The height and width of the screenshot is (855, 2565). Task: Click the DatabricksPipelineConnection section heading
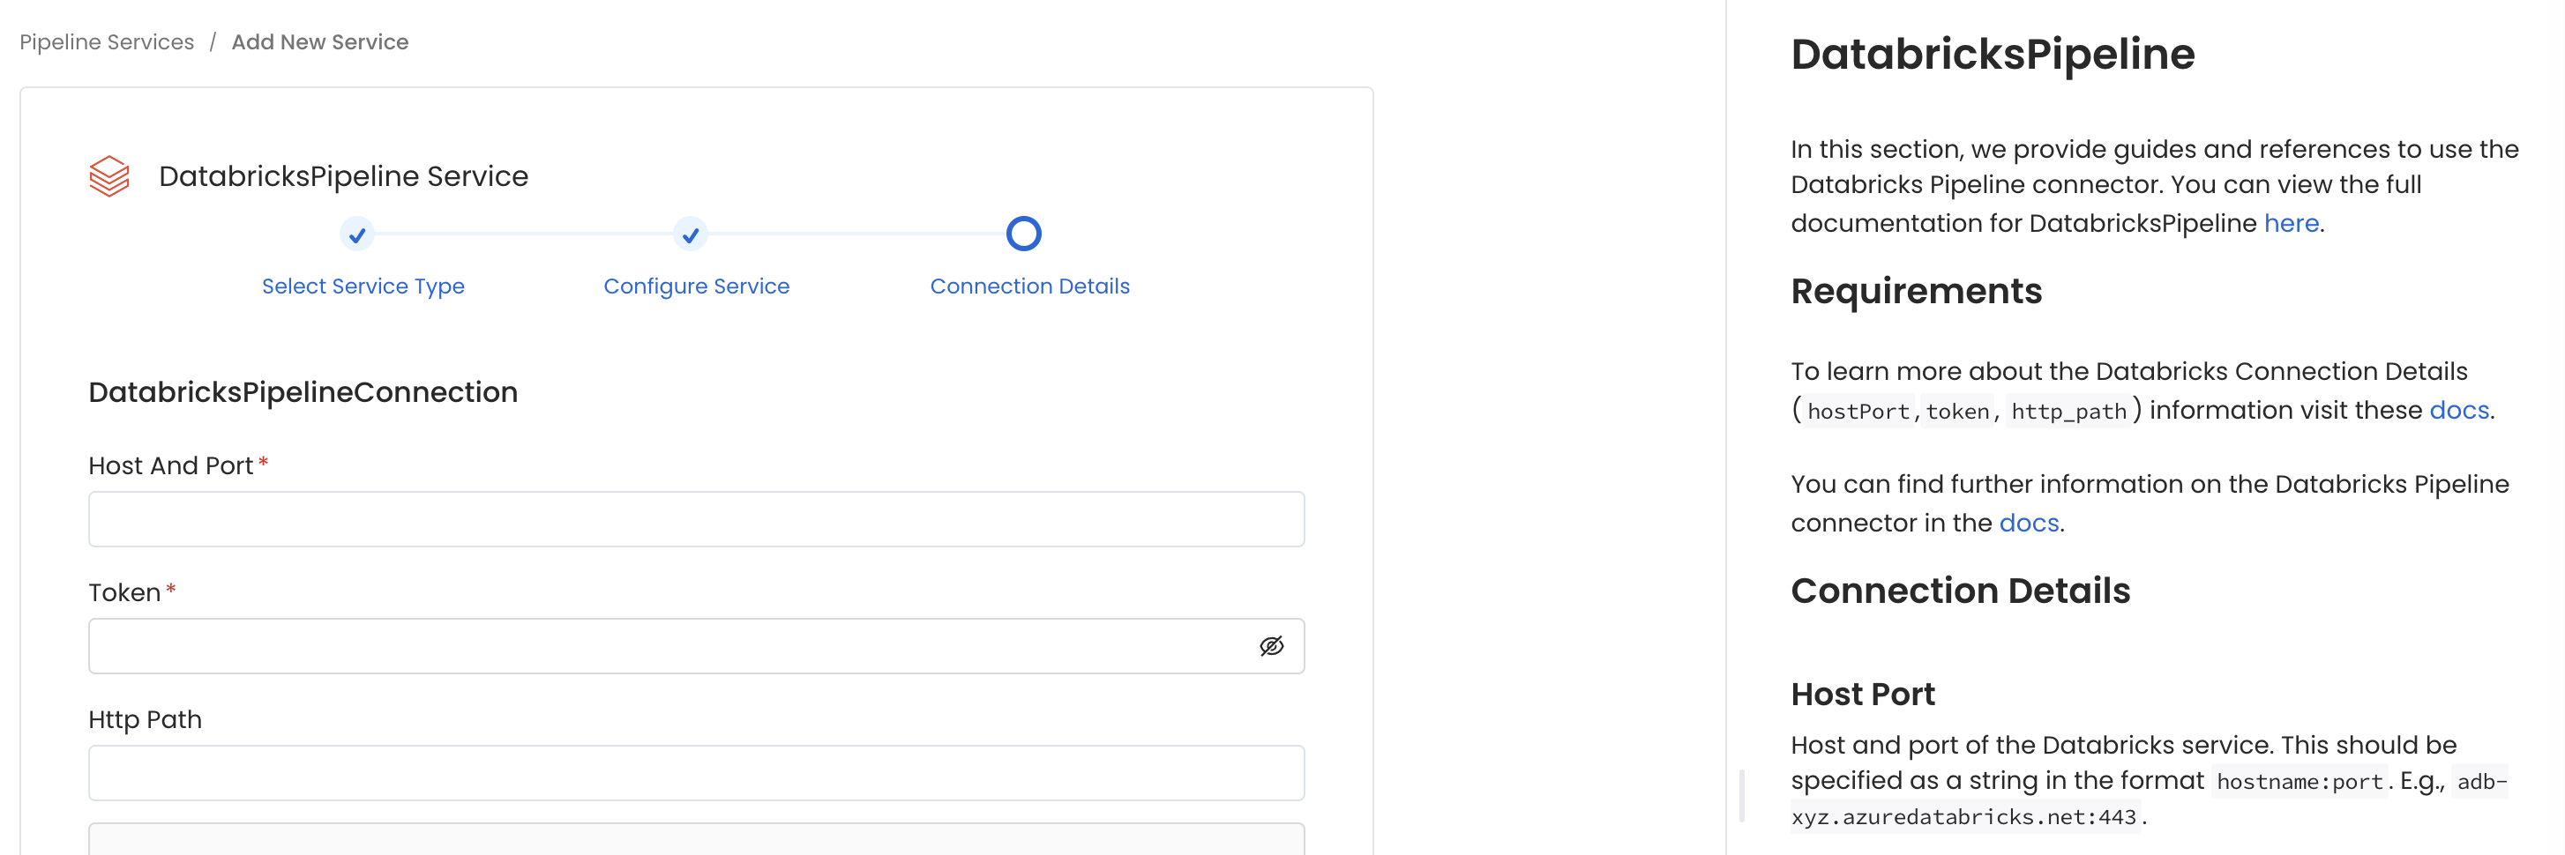303,391
